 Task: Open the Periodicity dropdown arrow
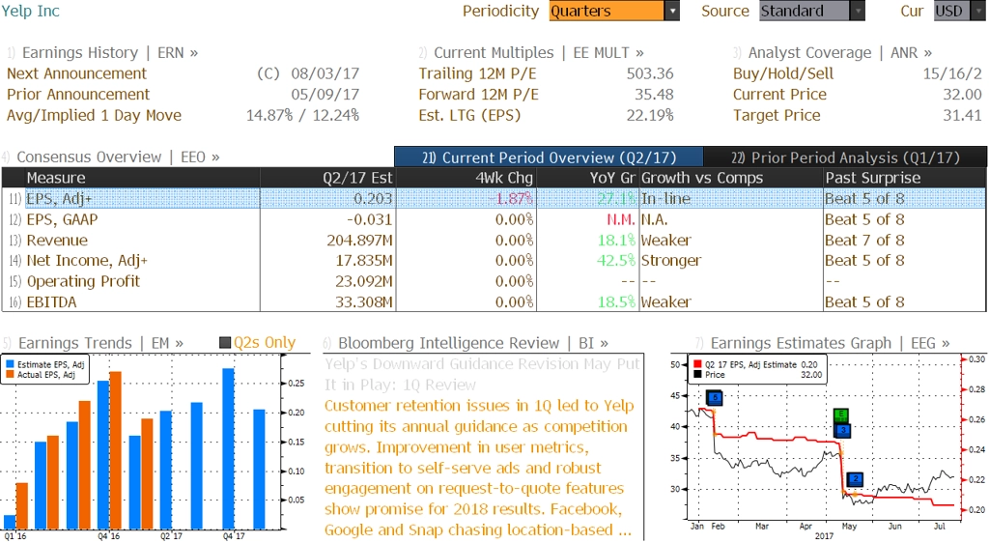pyautogui.click(x=672, y=11)
